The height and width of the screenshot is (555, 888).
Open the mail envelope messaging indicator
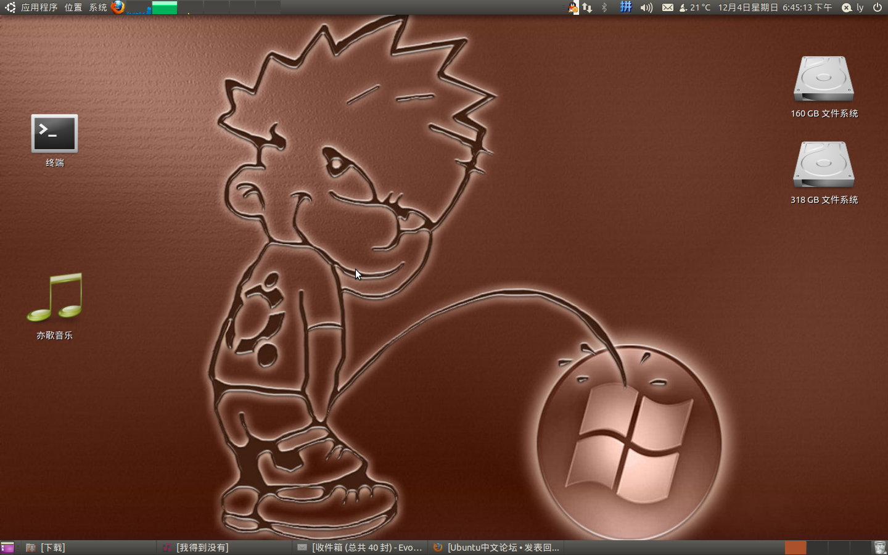click(668, 7)
